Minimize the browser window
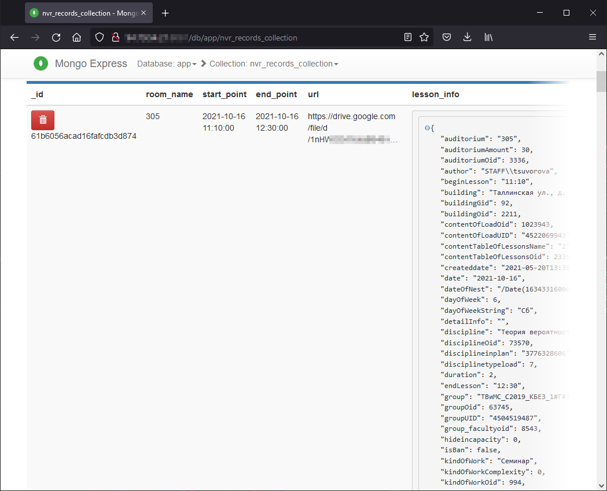 click(x=540, y=13)
